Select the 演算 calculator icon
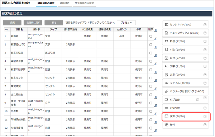This screenshot has height=137, width=215. point(166,117)
